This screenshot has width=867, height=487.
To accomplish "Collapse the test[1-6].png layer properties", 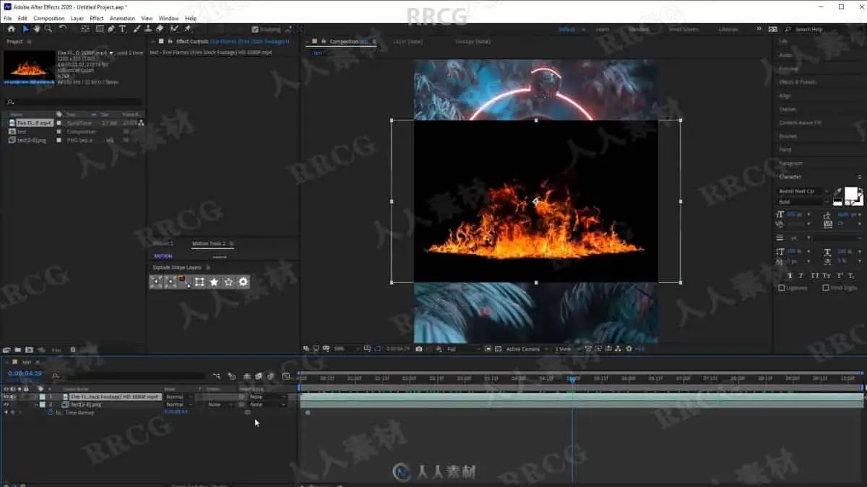I will [36, 405].
